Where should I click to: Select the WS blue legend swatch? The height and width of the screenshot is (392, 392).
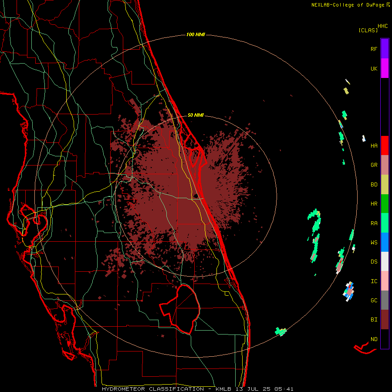[x=385, y=242]
